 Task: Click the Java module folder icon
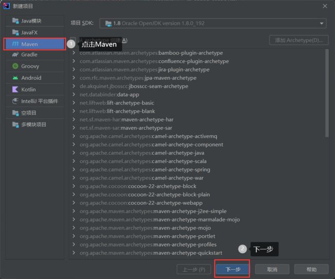(15, 21)
